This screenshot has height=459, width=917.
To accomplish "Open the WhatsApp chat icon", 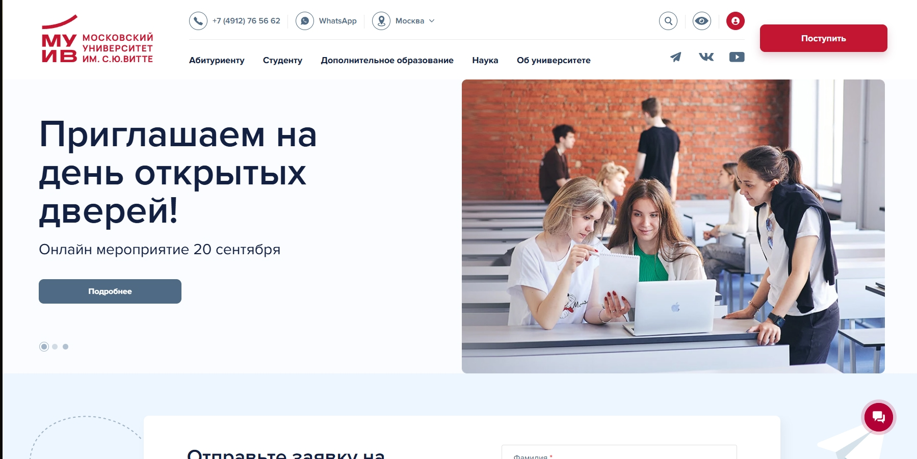I will tap(305, 21).
